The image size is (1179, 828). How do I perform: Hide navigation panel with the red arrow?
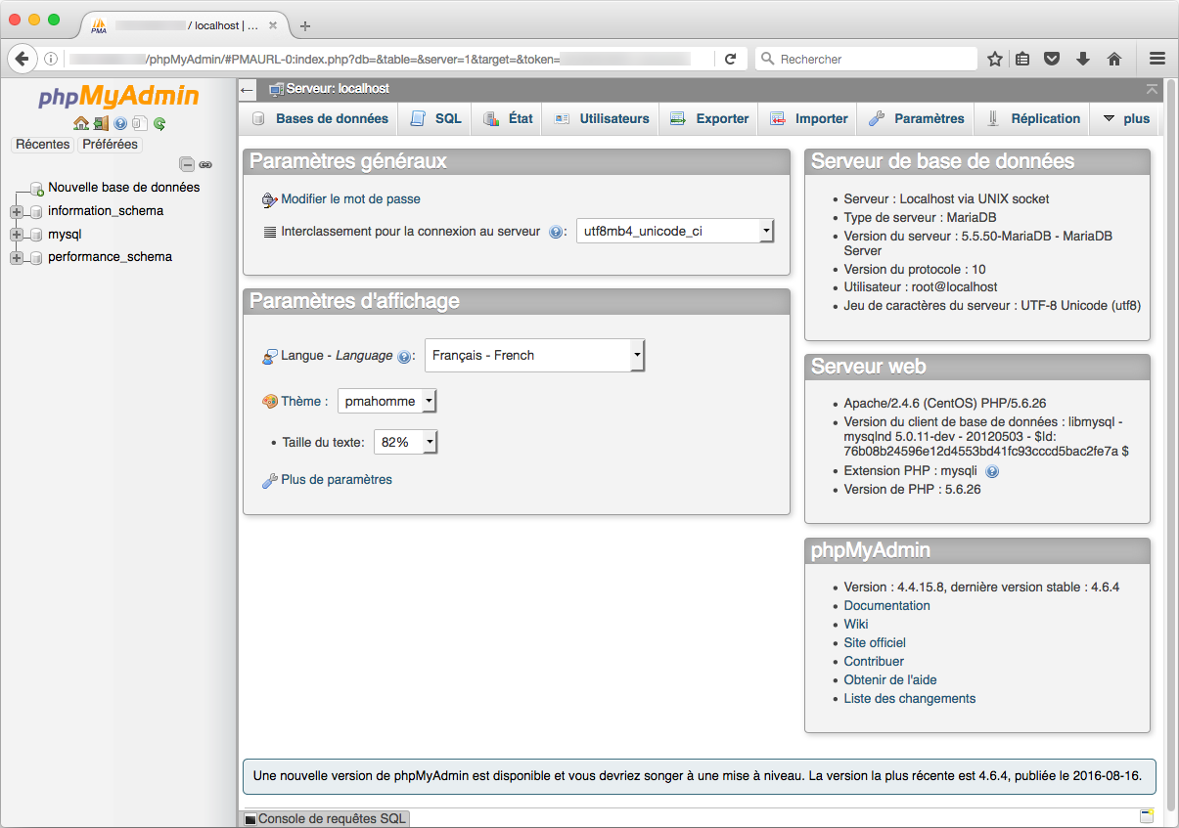(x=248, y=89)
